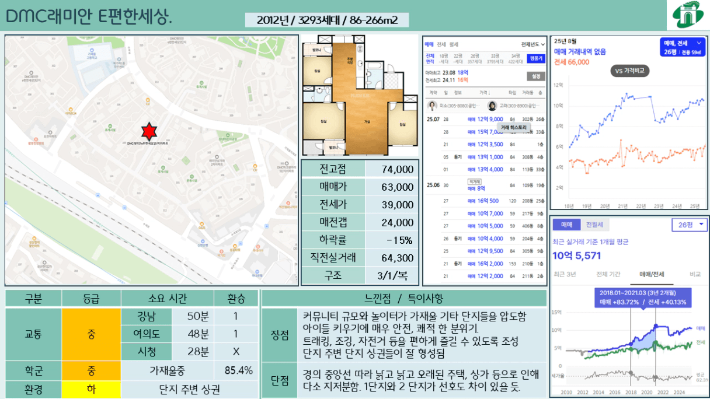Open the 매매 12억 2,000 transaction

[485, 276]
